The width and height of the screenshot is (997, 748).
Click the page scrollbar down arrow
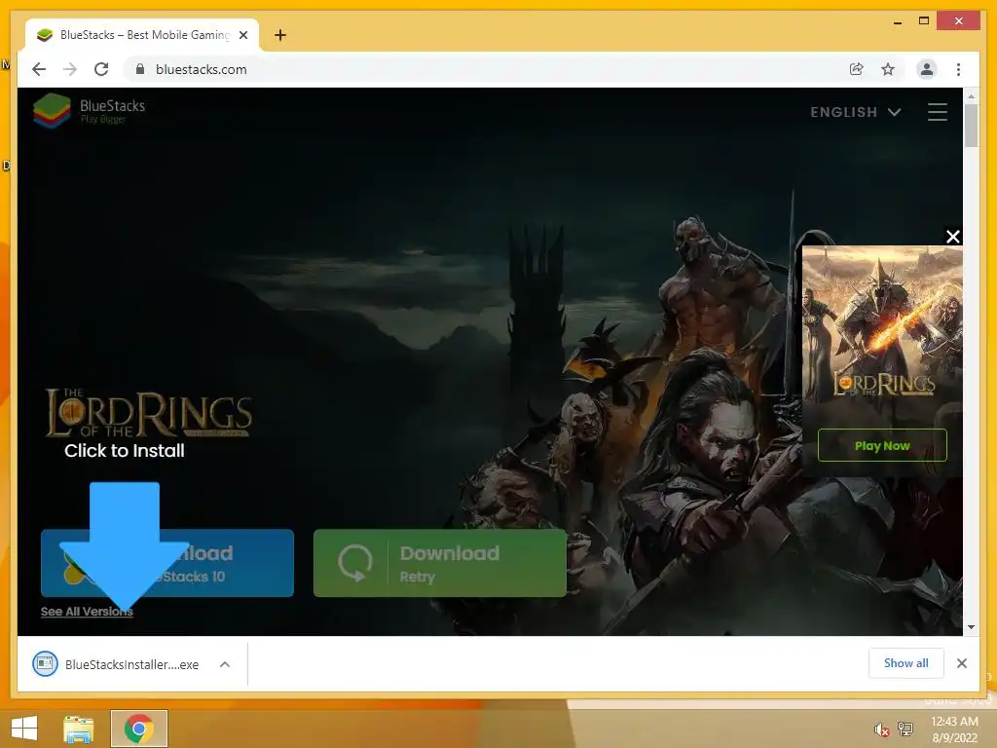click(971, 627)
